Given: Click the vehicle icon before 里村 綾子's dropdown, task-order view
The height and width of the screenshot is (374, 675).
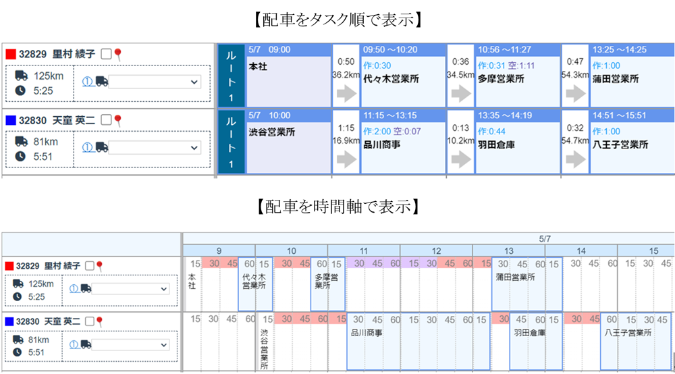Looking at the screenshot, I should pyautogui.click(x=102, y=81).
